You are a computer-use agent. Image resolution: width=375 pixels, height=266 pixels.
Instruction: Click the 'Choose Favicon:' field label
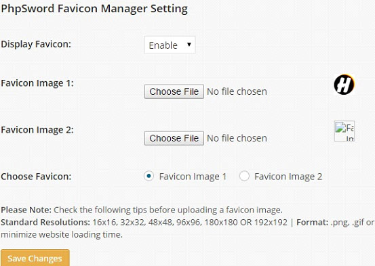(x=36, y=177)
